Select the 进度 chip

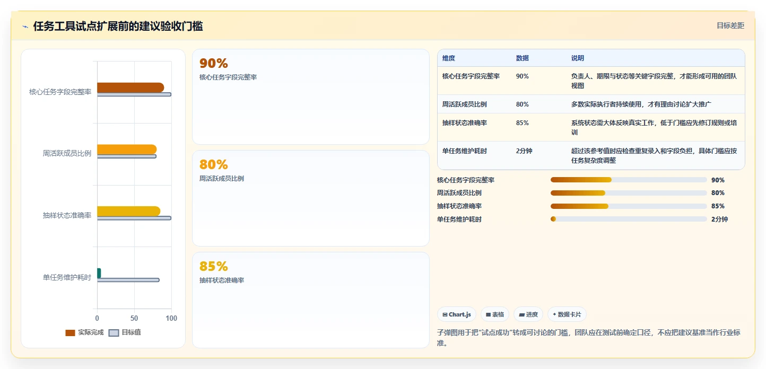528,314
